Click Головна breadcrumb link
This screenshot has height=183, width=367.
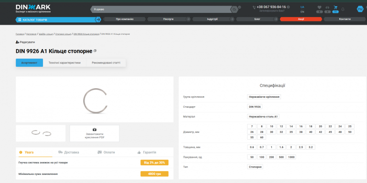point(20,34)
